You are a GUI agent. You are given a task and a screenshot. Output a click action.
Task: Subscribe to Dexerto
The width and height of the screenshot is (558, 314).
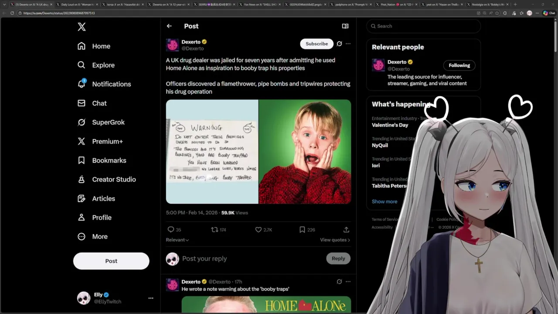point(316,44)
